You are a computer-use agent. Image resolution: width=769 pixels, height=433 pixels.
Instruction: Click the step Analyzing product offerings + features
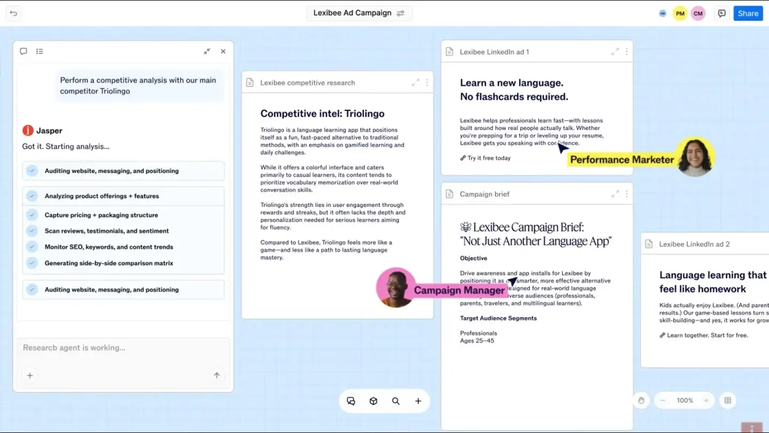(x=123, y=196)
